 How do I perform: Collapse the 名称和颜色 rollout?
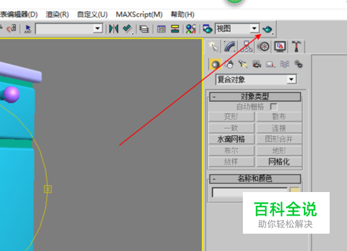click(x=255, y=179)
